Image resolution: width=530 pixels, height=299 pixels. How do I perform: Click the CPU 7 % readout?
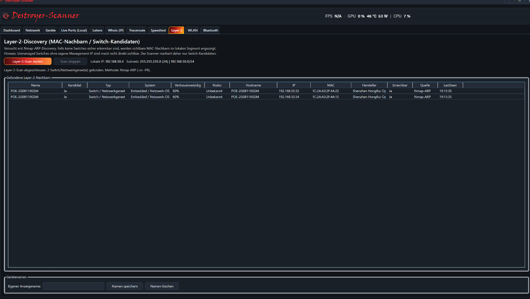click(402, 16)
